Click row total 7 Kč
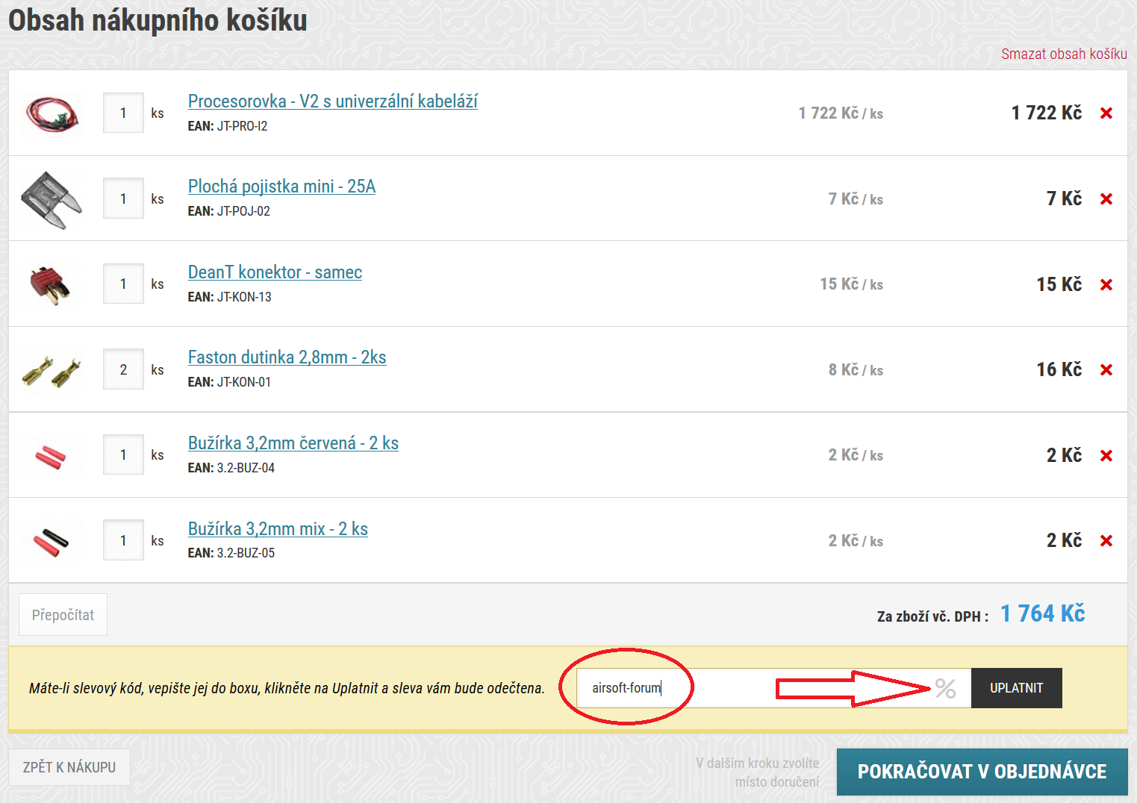The height and width of the screenshot is (803, 1137). pyautogui.click(x=1064, y=199)
